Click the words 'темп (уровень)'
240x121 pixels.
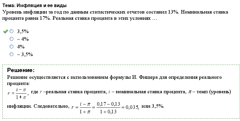click(x=214, y=92)
